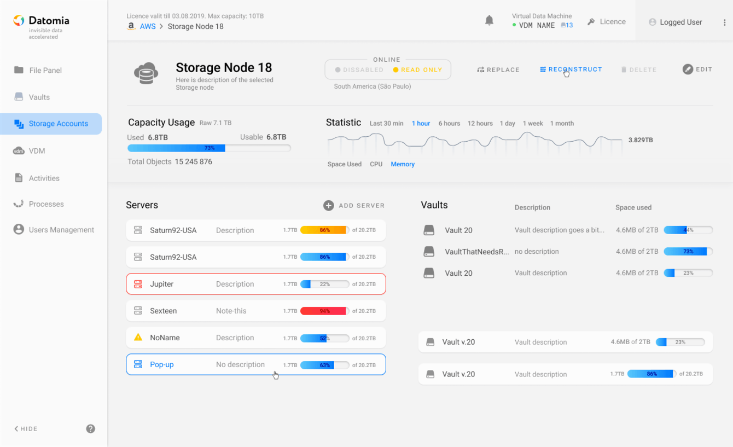Collapse the sidebar using Hide
The image size is (733, 447).
(x=26, y=429)
